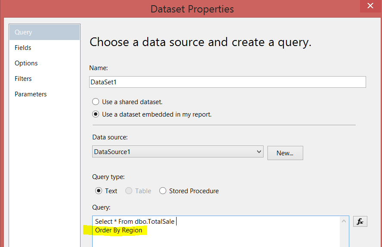Click the New... data source button
Image resolution: width=382 pixels, height=247 pixels.
click(285, 153)
